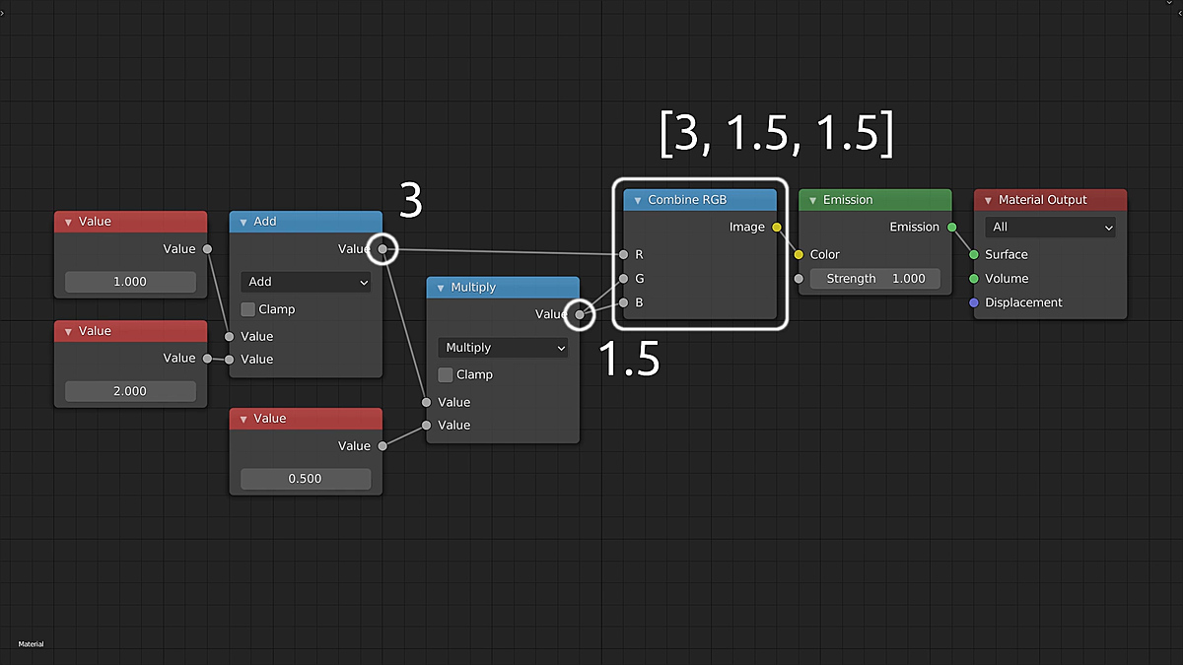
Task: Click the Material label in the bottom corner
Action: coord(31,644)
